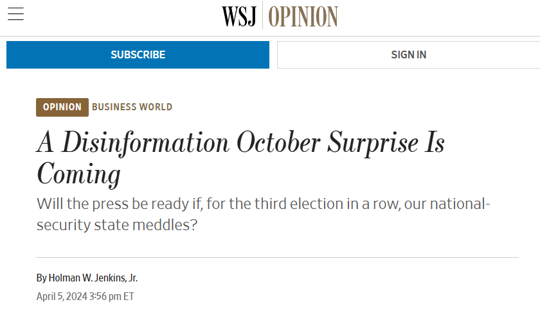Click author name Holman W. Jenkins, Jr.
Screen dimensions: 540x309
tap(93, 278)
